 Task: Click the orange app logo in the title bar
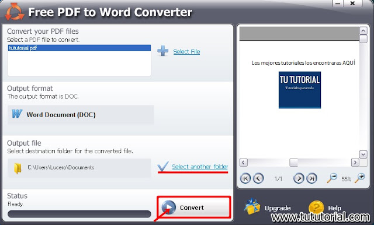click(14, 12)
